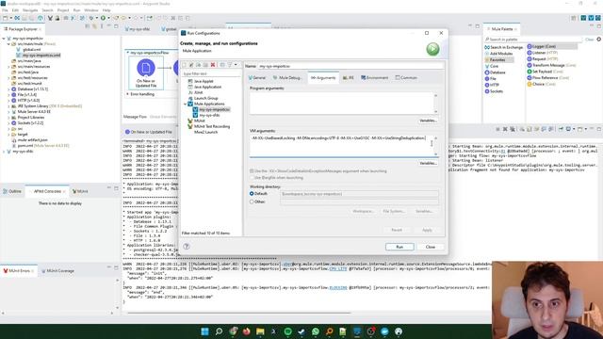Expand JRE System Library node
This screenshot has height=339, width=603.
pos(8,106)
